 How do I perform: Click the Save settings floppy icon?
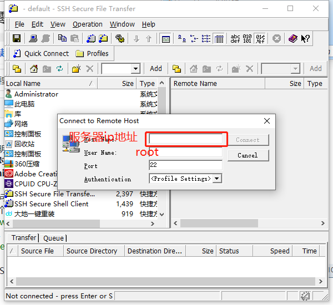(x=17, y=39)
